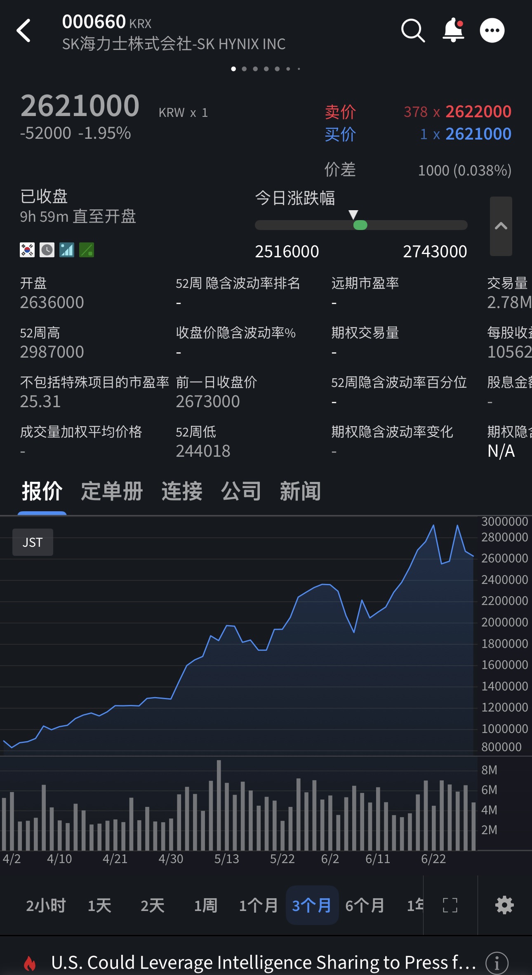532x975 pixels.
Task: Switch to the 新闻 tab
Action: coord(300,491)
